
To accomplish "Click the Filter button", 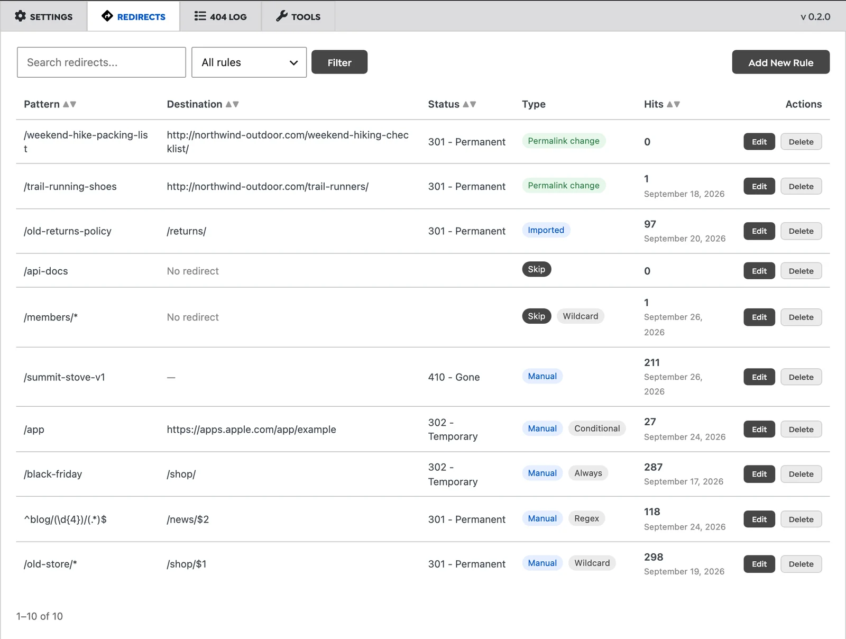I will (x=339, y=62).
